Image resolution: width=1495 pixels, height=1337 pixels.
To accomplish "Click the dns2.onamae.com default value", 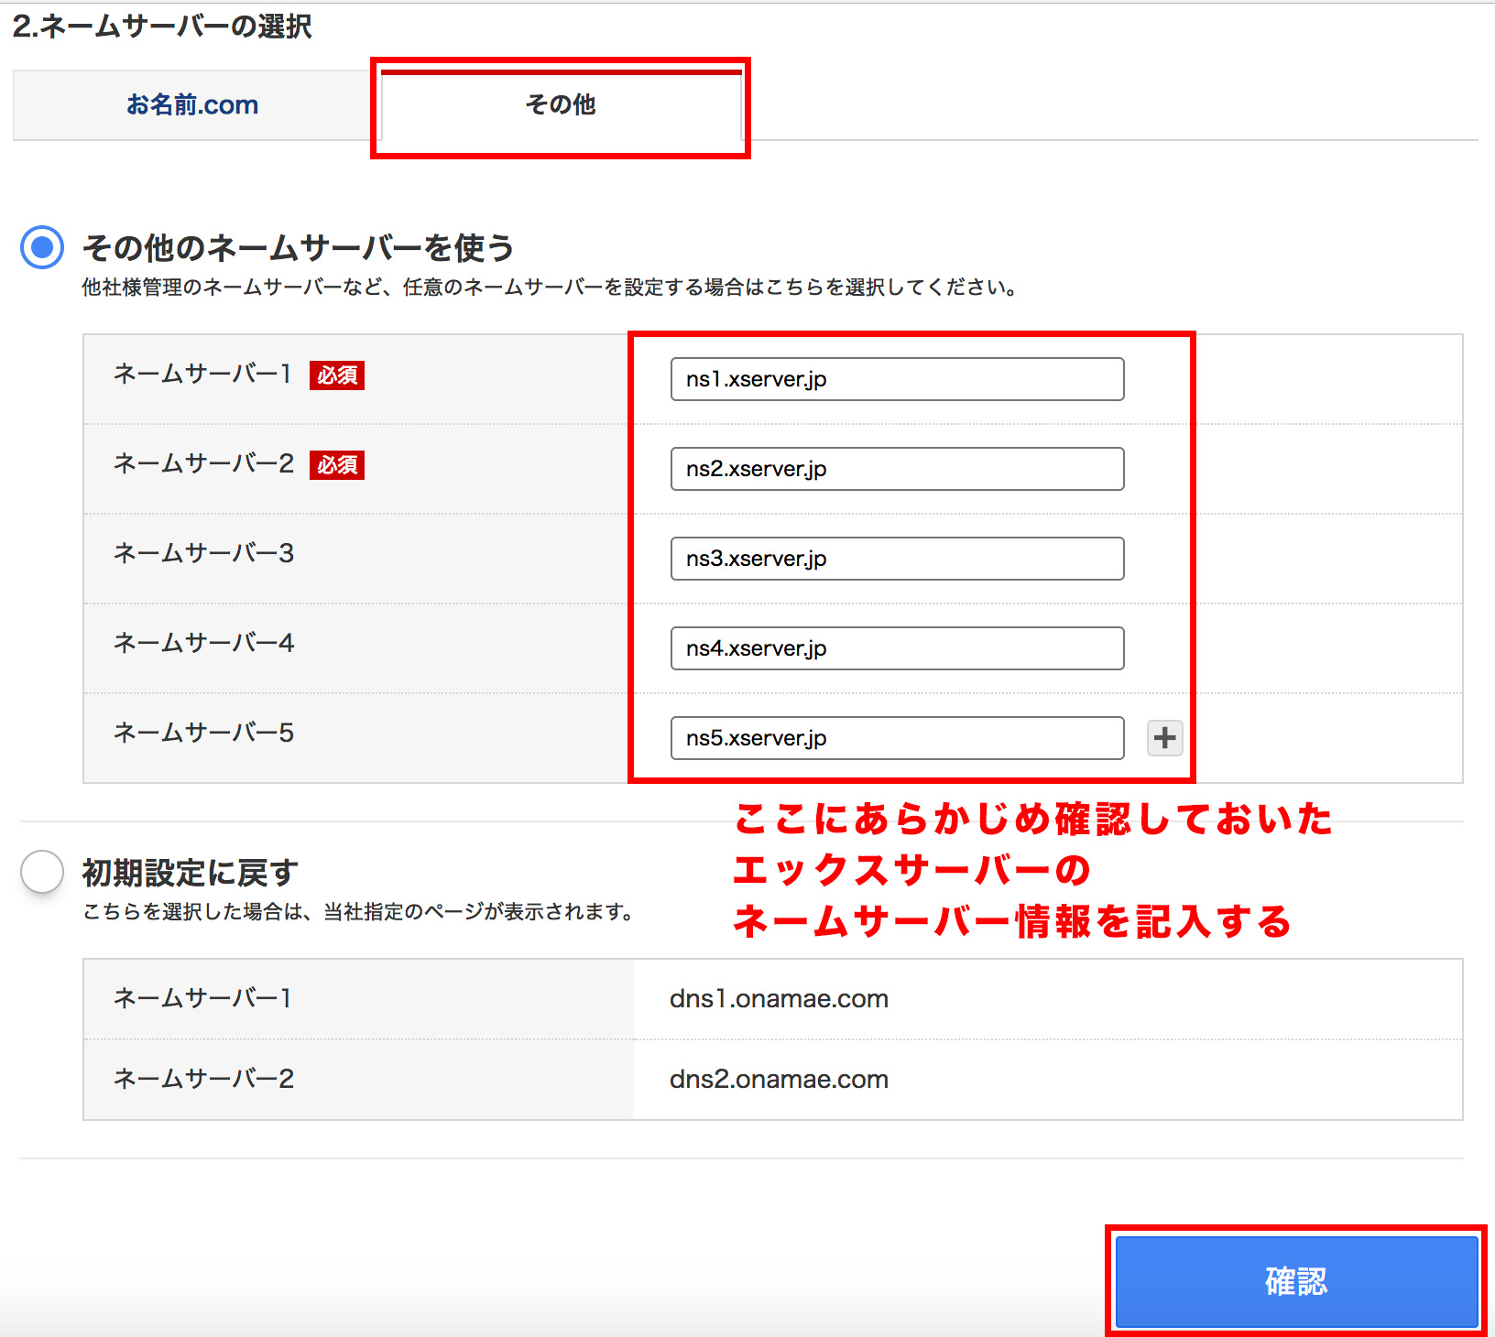I will [x=779, y=1080].
